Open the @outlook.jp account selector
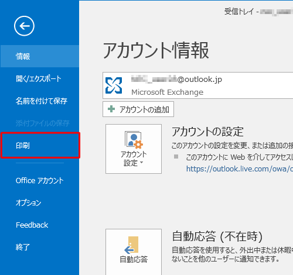The width and height of the screenshot is (293, 275). [197, 85]
